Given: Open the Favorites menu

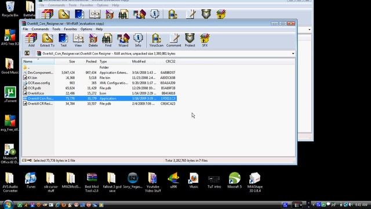Looking at the screenshot, I should (x=70, y=29).
